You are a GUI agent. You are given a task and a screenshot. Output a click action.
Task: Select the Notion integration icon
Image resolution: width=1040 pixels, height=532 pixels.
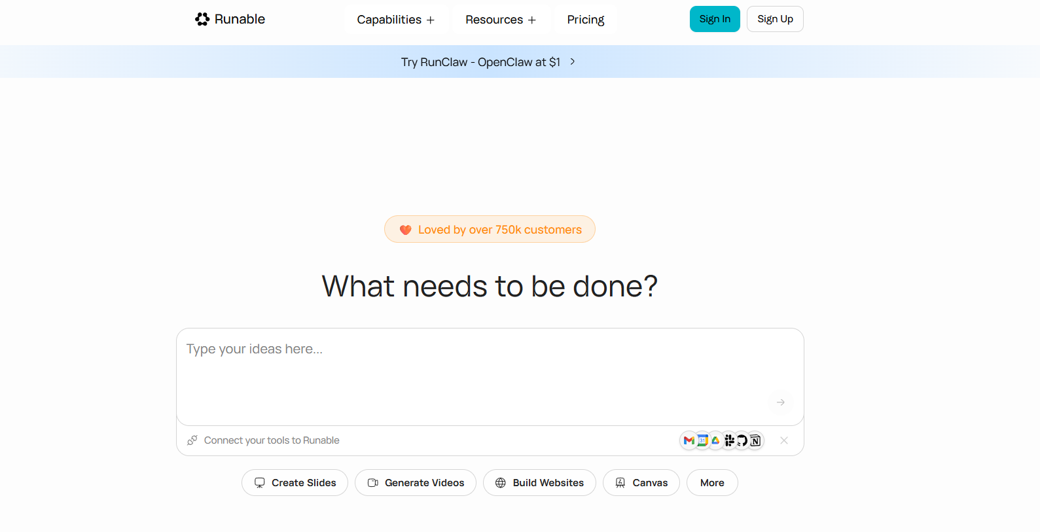(x=755, y=440)
